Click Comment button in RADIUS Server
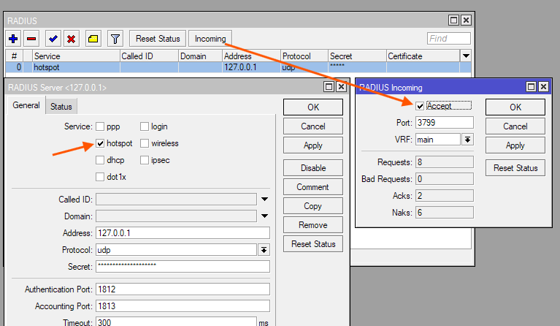Viewport: 560px width, 326px height. pyautogui.click(x=313, y=186)
